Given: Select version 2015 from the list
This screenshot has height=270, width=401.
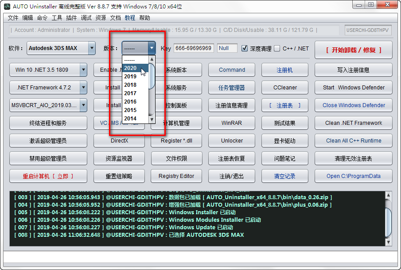Looking at the screenshot, I should 135,110.
